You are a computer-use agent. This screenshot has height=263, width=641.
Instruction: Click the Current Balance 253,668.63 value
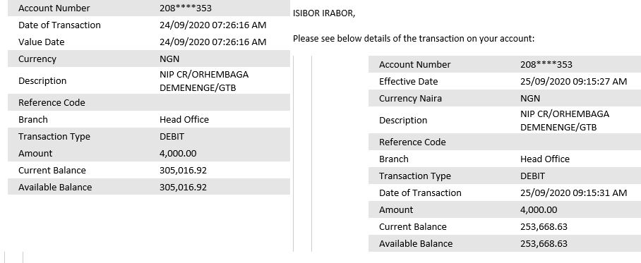[544, 227]
